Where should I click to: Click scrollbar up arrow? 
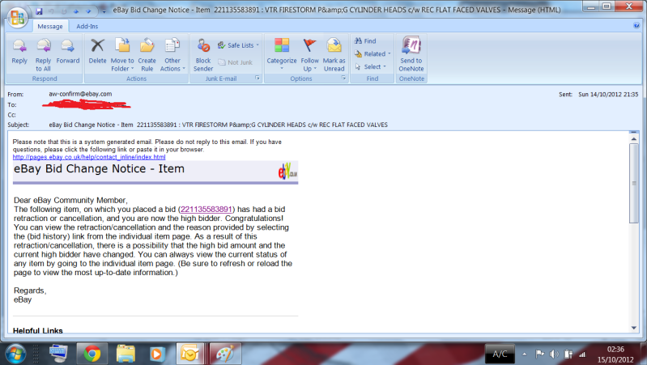pyautogui.click(x=634, y=139)
